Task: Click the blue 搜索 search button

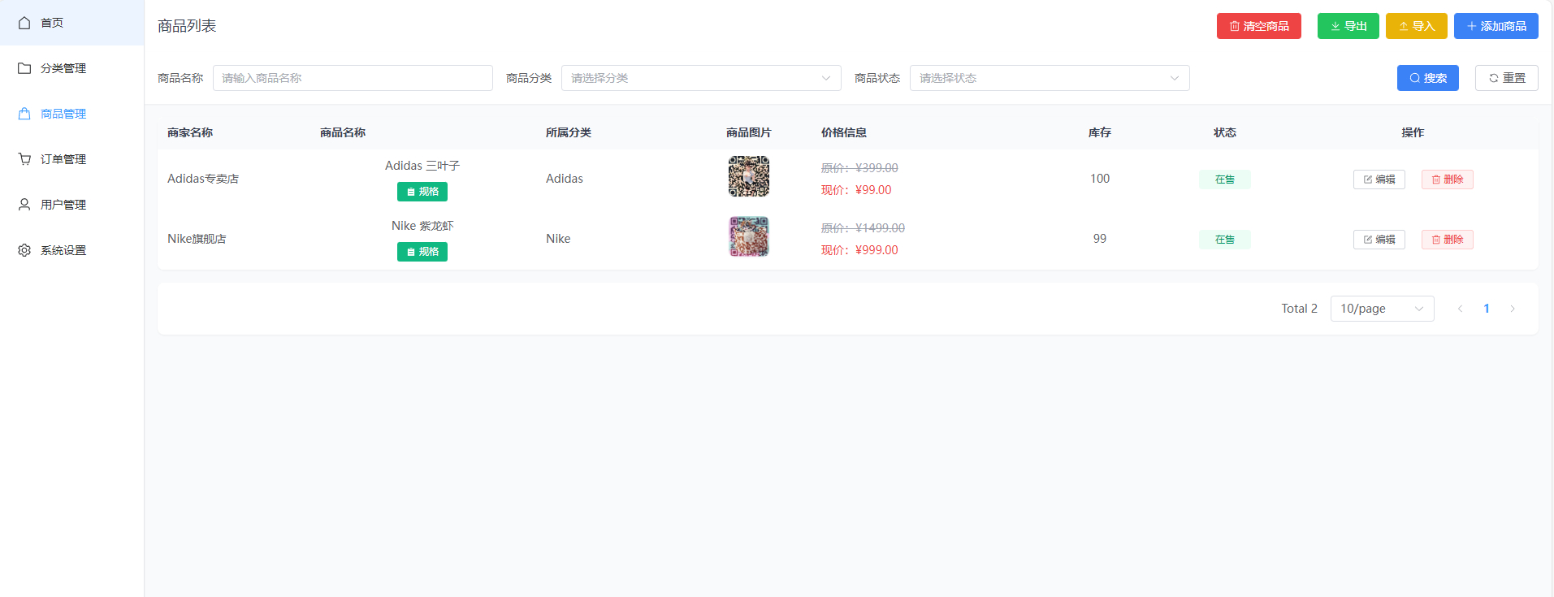Action: click(x=1427, y=78)
